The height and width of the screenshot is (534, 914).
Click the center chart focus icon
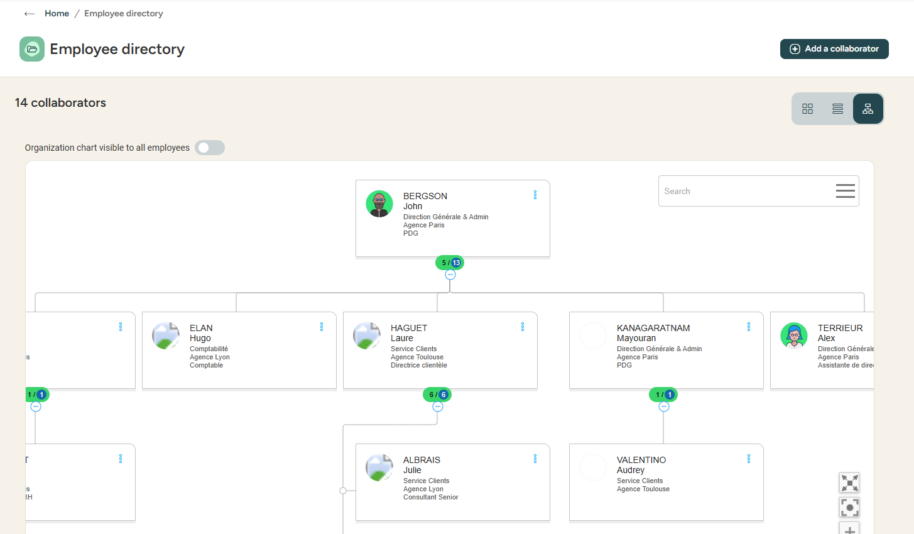[849, 507]
